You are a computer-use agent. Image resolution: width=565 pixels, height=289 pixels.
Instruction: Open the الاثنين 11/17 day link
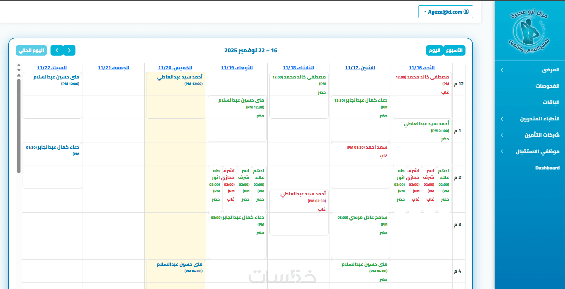360,68
